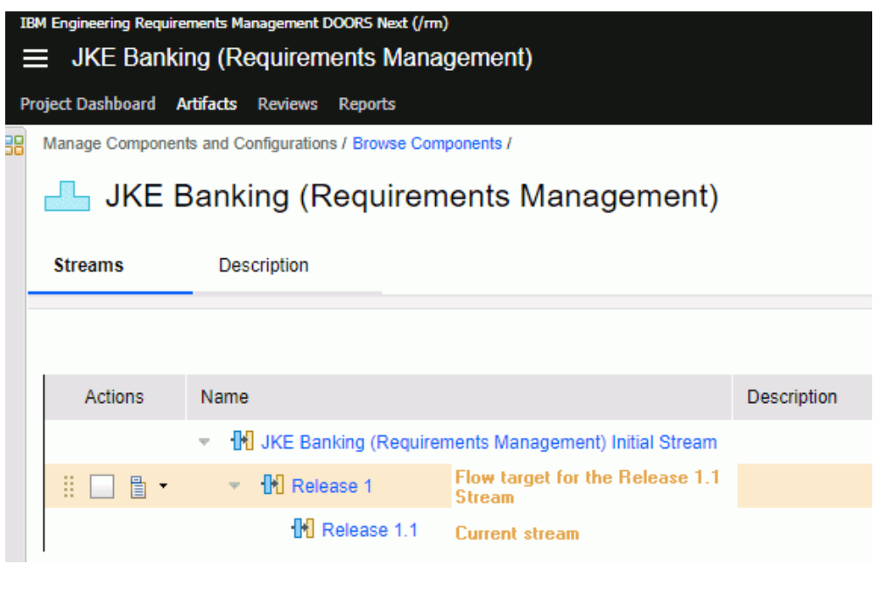
Task: Click the Name column header
Action: [x=225, y=397]
